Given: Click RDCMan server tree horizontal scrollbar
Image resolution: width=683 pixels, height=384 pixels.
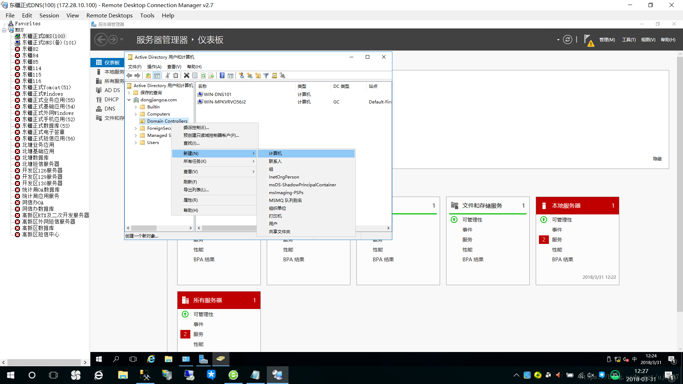Looking at the screenshot, I should click(44, 363).
